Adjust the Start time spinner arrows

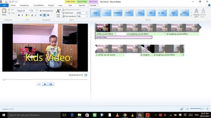tap(87, 13)
